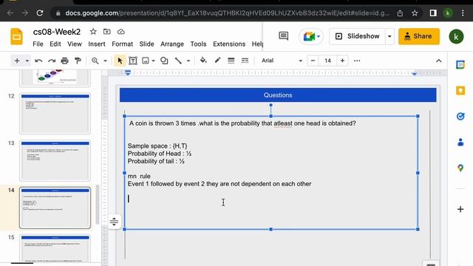The image size is (473, 266).
Task: Open the Slideshow options dropdown arrow
Action: point(389,36)
